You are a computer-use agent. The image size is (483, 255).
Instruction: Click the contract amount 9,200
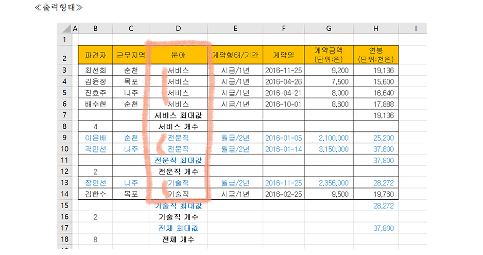pyautogui.click(x=329, y=70)
